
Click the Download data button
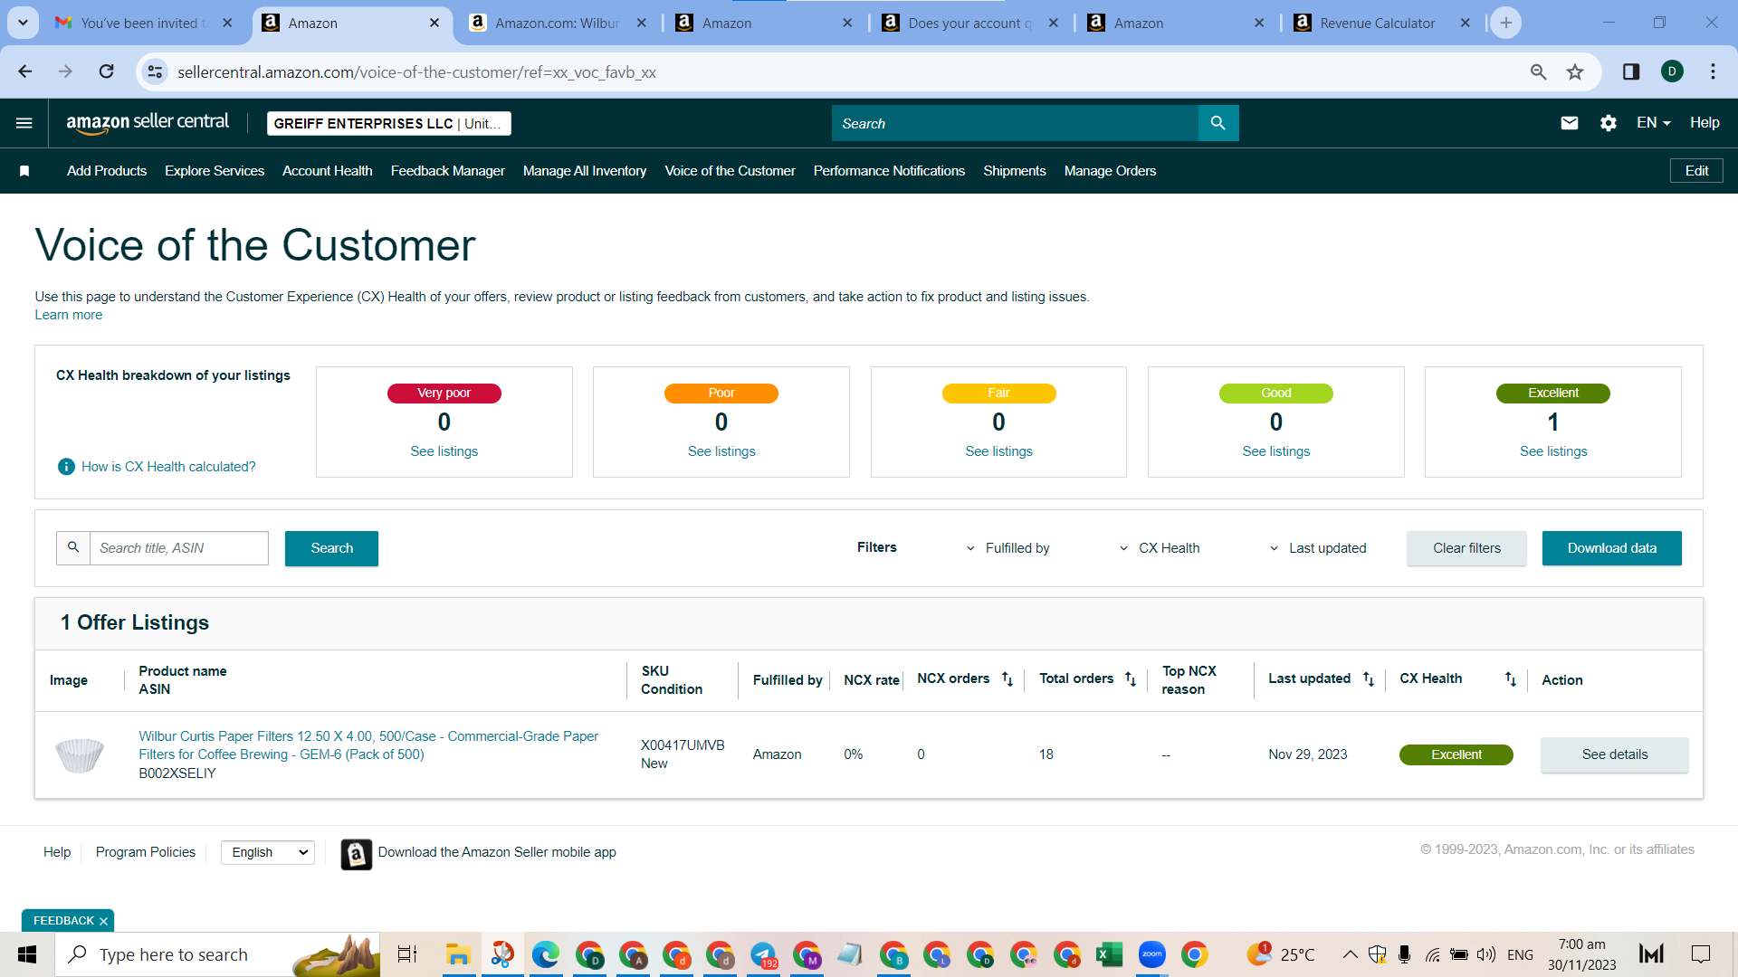click(1612, 548)
